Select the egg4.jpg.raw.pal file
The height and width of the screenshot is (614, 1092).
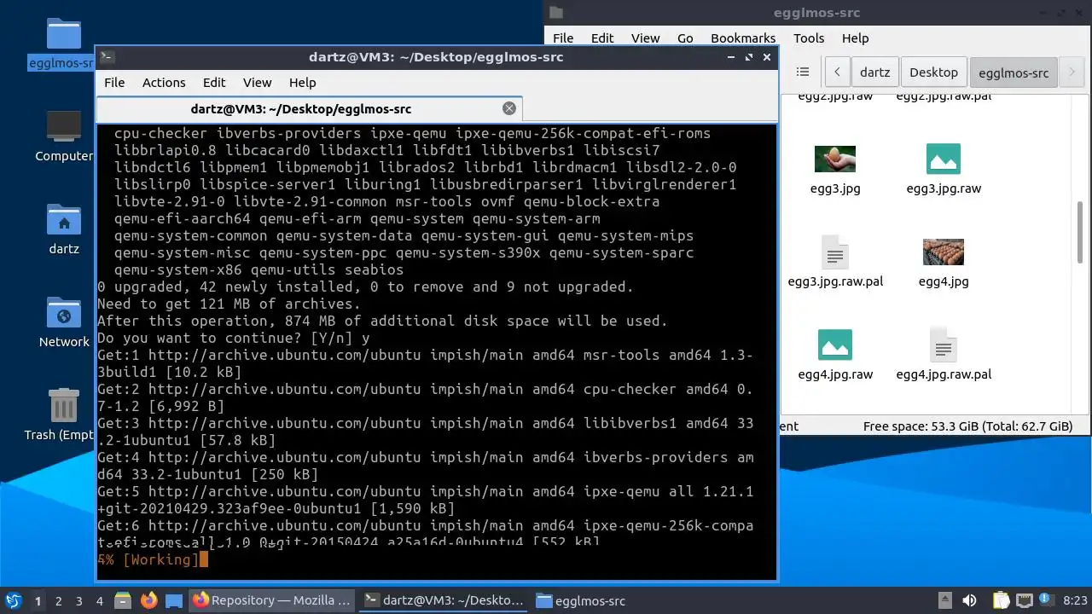pos(944,356)
